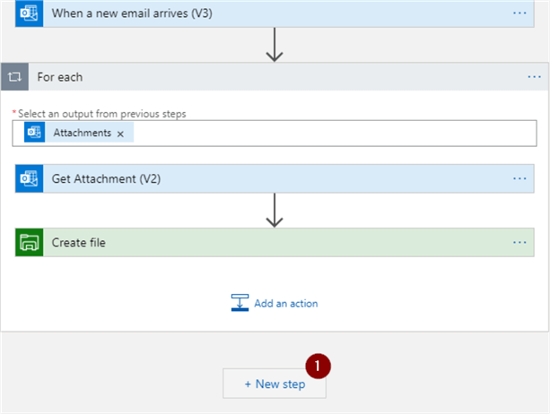Screen dimensions: 550x414
Task: Click the Outlook icon on the email trigger
Action: click(x=30, y=13)
